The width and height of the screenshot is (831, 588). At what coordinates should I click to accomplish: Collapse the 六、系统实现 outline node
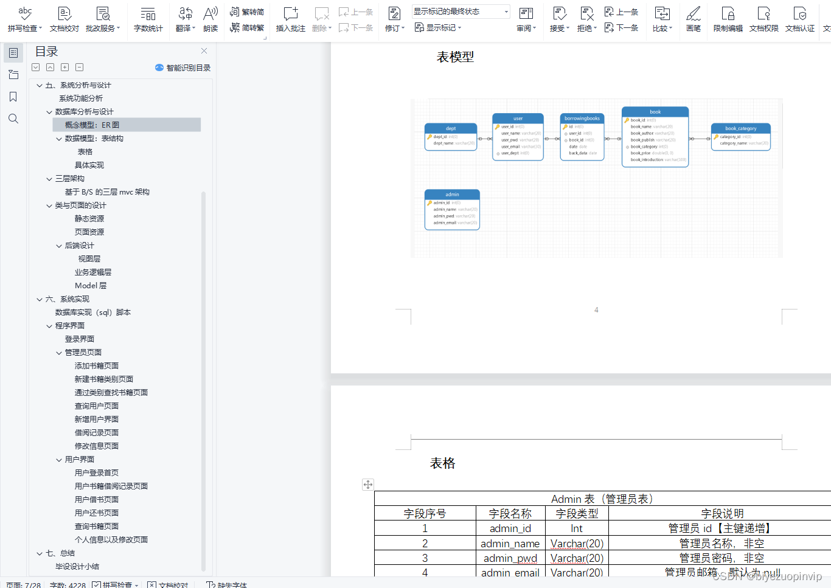click(x=40, y=300)
